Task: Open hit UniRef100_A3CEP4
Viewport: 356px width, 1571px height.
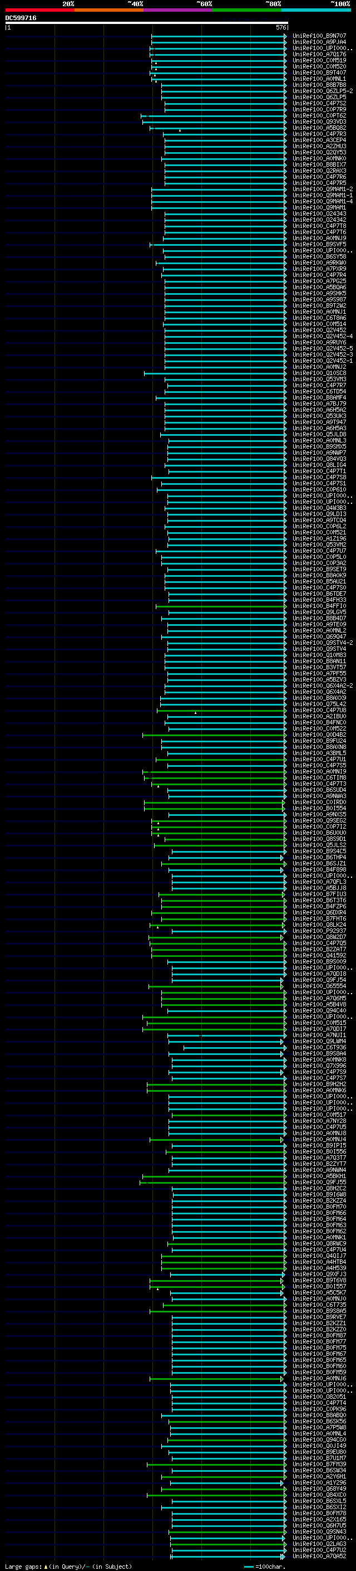Action: (x=319, y=140)
